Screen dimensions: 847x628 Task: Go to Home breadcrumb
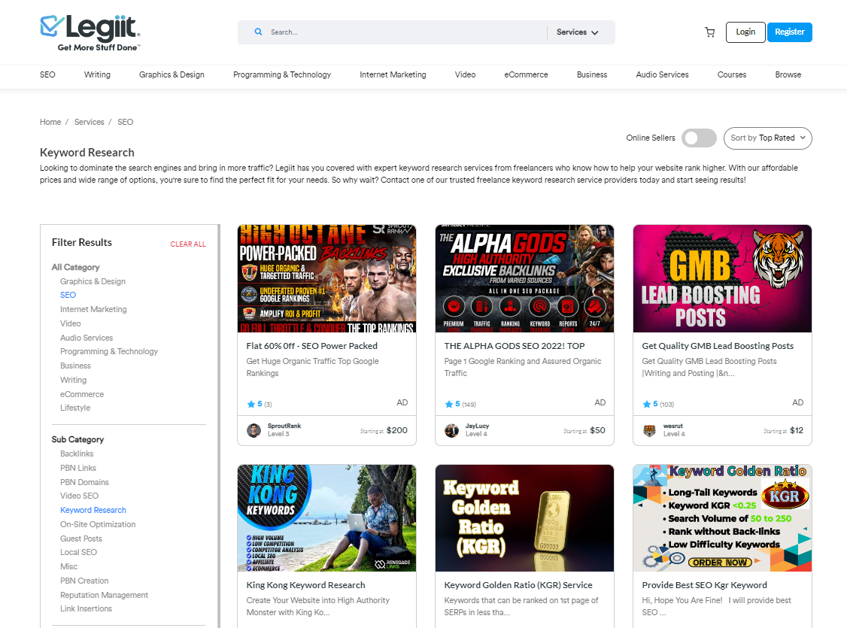(x=50, y=122)
